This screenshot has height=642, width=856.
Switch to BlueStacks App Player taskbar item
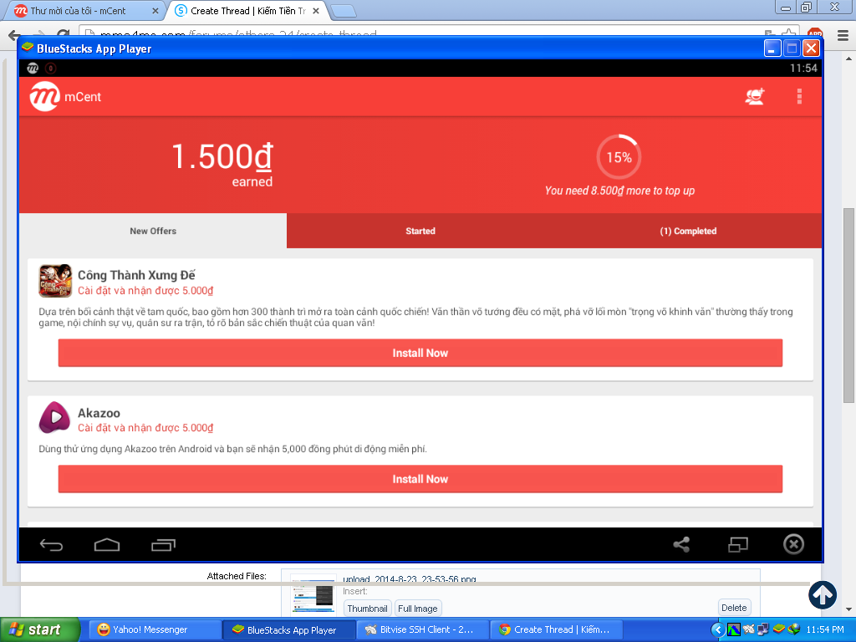click(288, 630)
